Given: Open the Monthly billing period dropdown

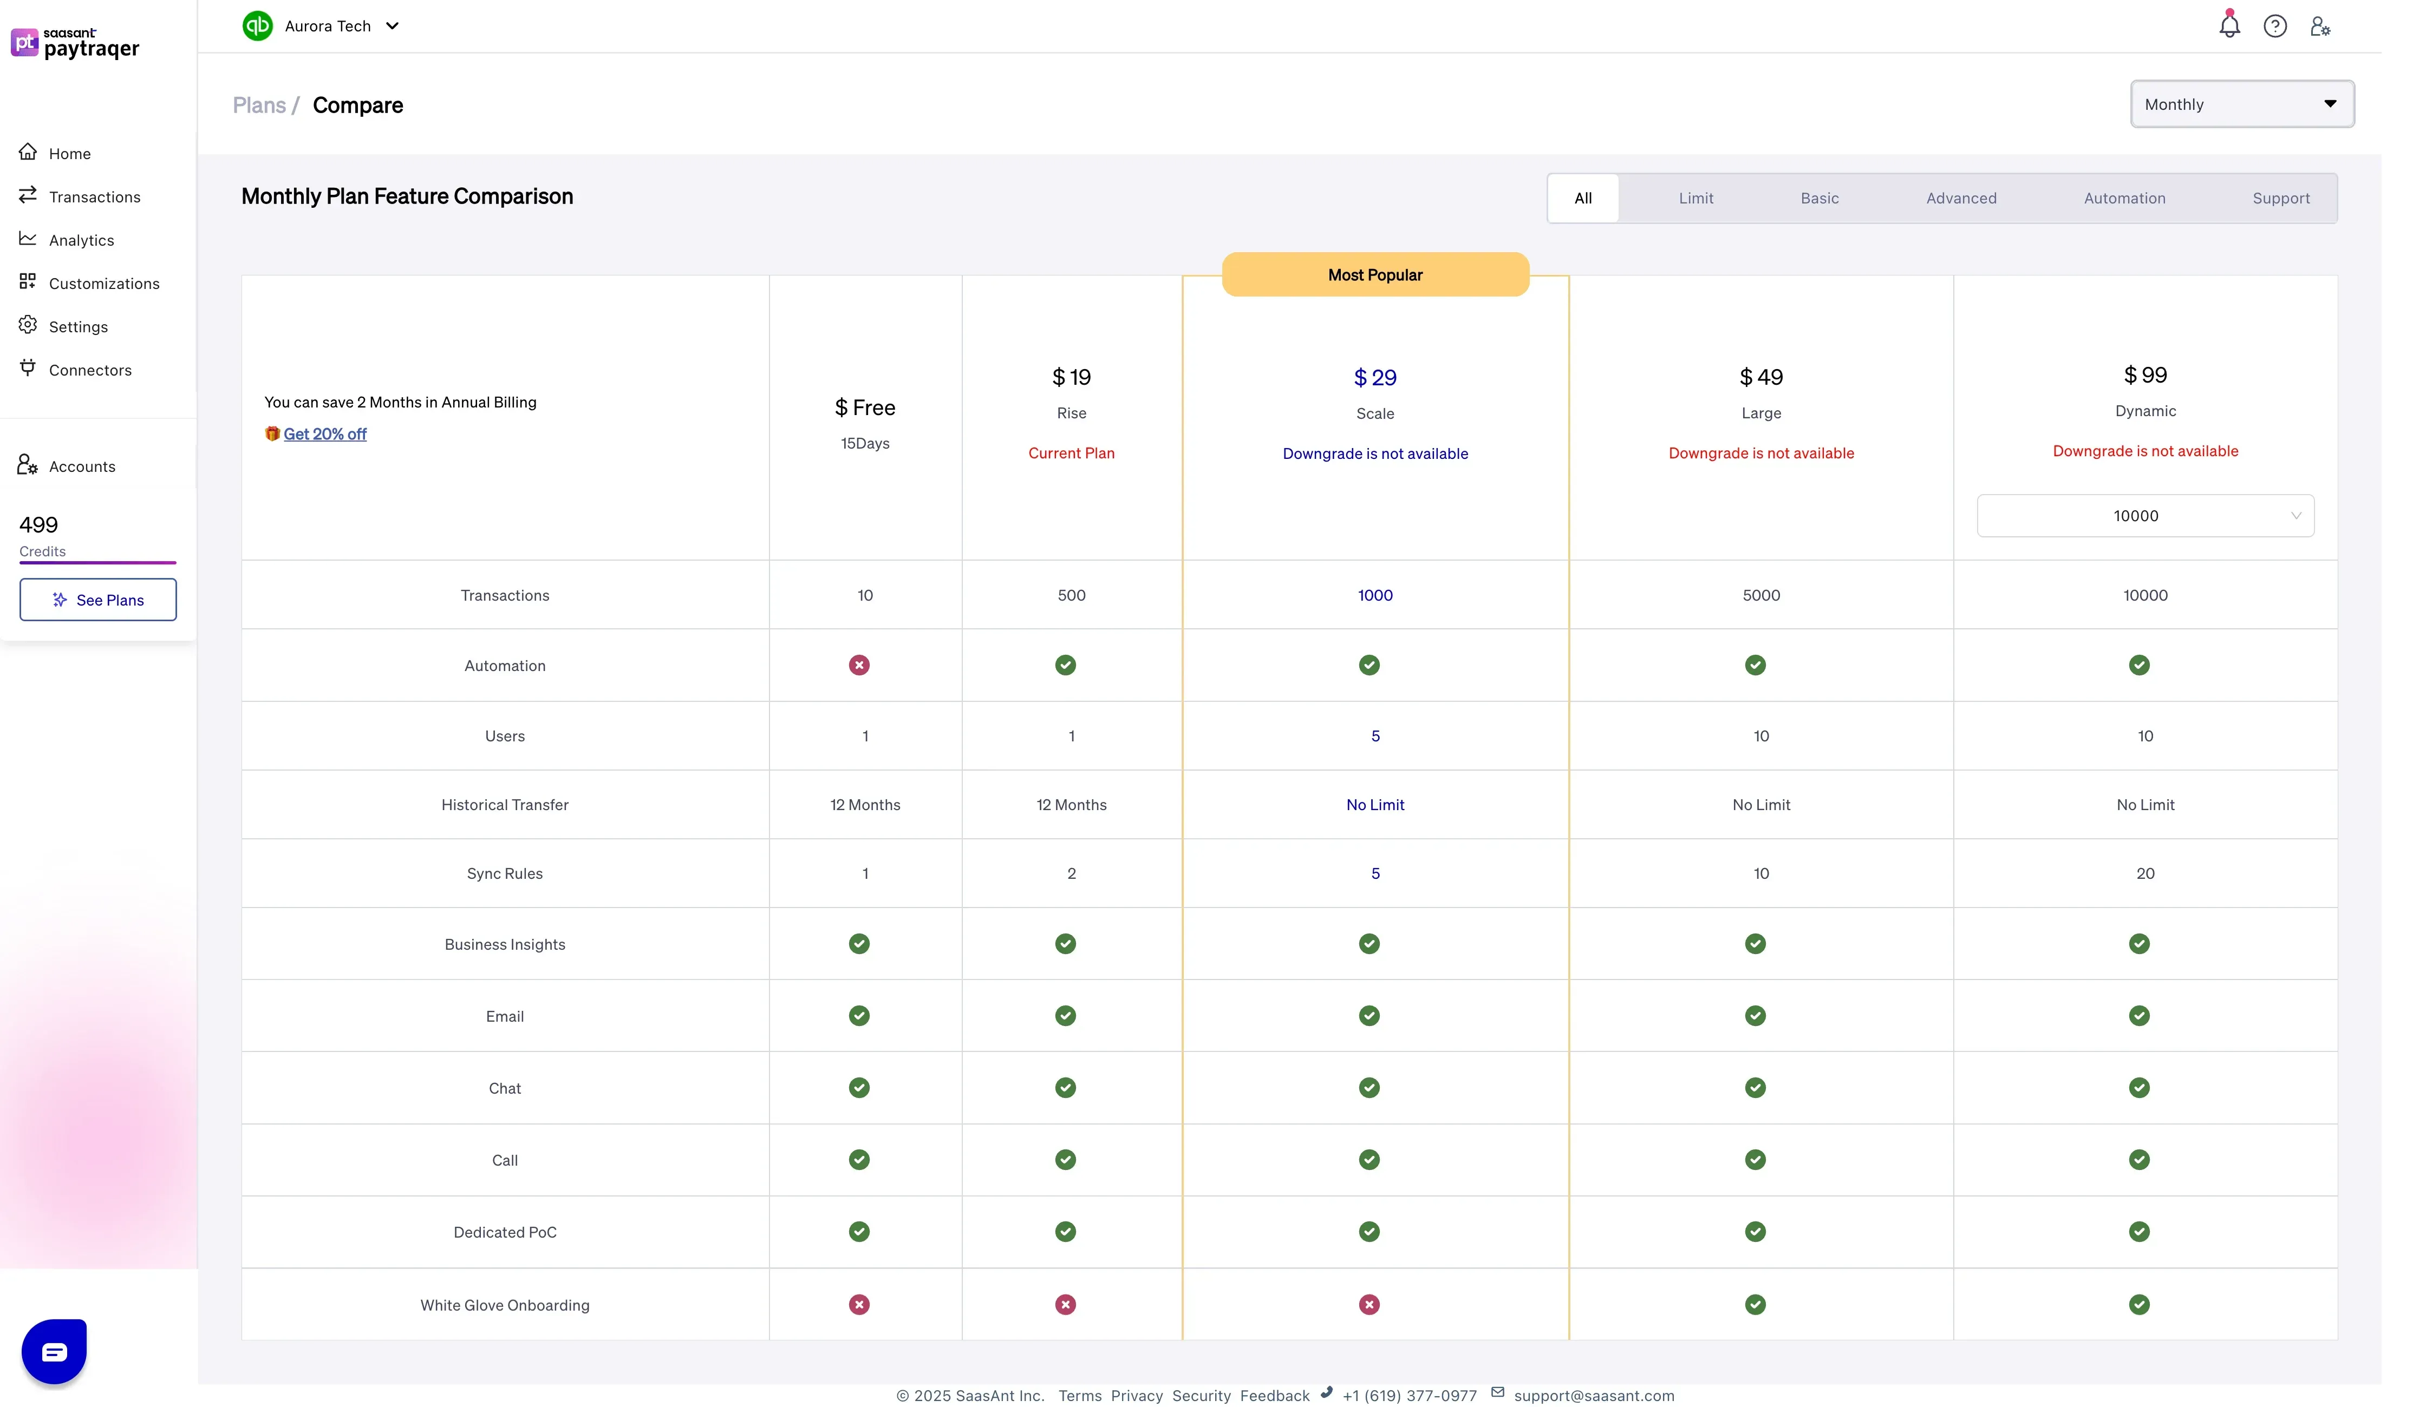Looking at the screenshot, I should point(2241,104).
